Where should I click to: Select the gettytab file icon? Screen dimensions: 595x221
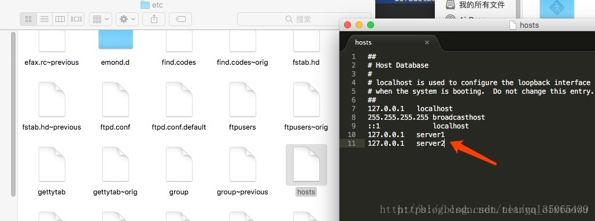point(52,164)
